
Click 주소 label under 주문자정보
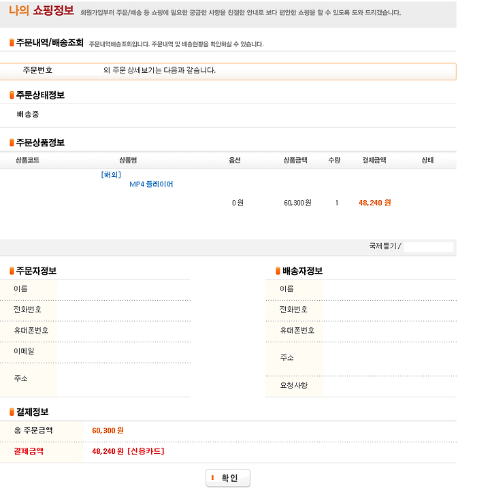(20, 378)
